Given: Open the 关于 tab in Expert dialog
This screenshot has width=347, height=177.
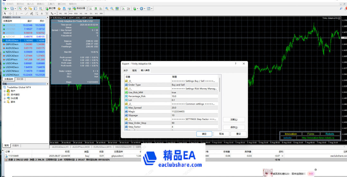Looking at the screenshot, I should point(126,70).
